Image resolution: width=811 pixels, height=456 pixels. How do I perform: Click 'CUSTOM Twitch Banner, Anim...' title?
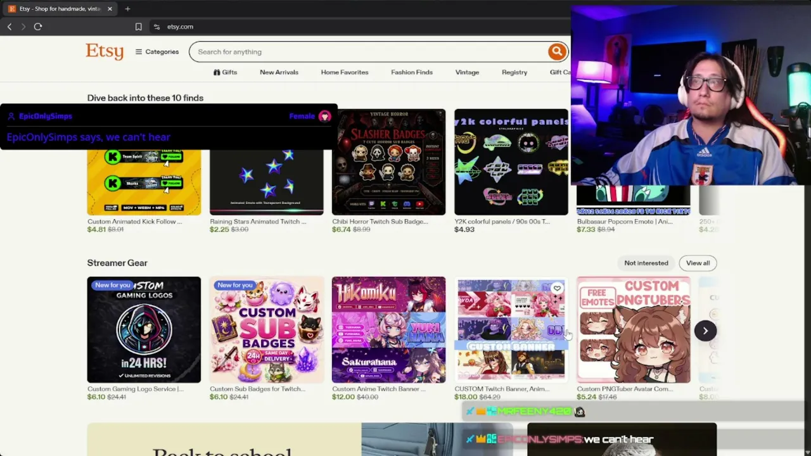(501, 389)
